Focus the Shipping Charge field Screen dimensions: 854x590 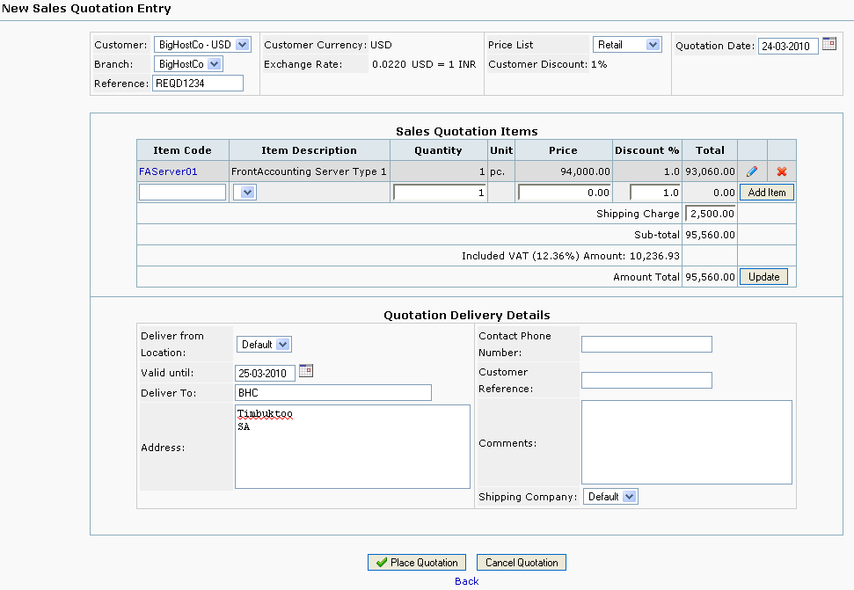pos(711,214)
